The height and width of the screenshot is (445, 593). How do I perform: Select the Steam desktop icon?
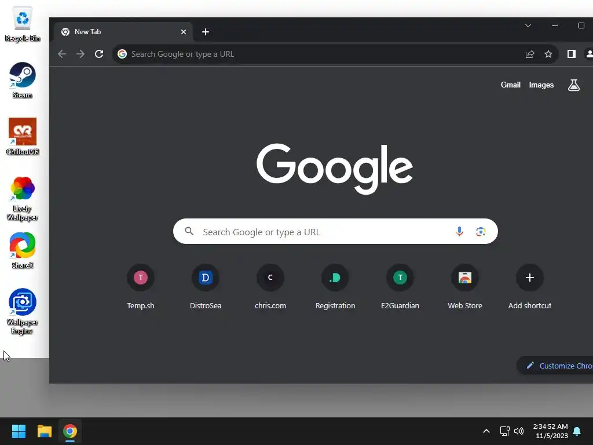23,80
